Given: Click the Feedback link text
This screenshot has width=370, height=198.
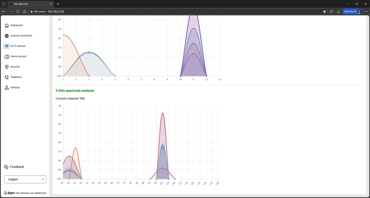Looking at the screenshot, I should pyautogui.click(x=17, y=167).
